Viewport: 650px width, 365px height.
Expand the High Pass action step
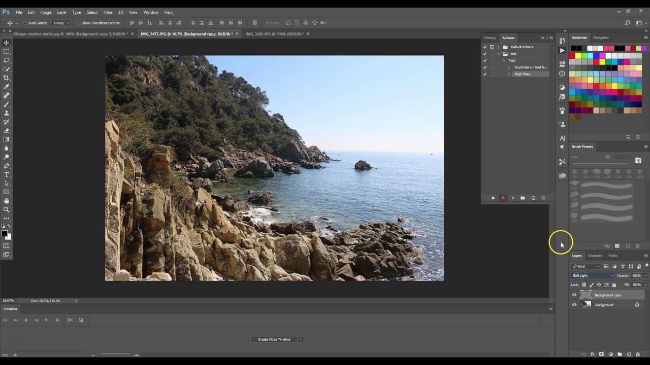[x=509, y=74]
